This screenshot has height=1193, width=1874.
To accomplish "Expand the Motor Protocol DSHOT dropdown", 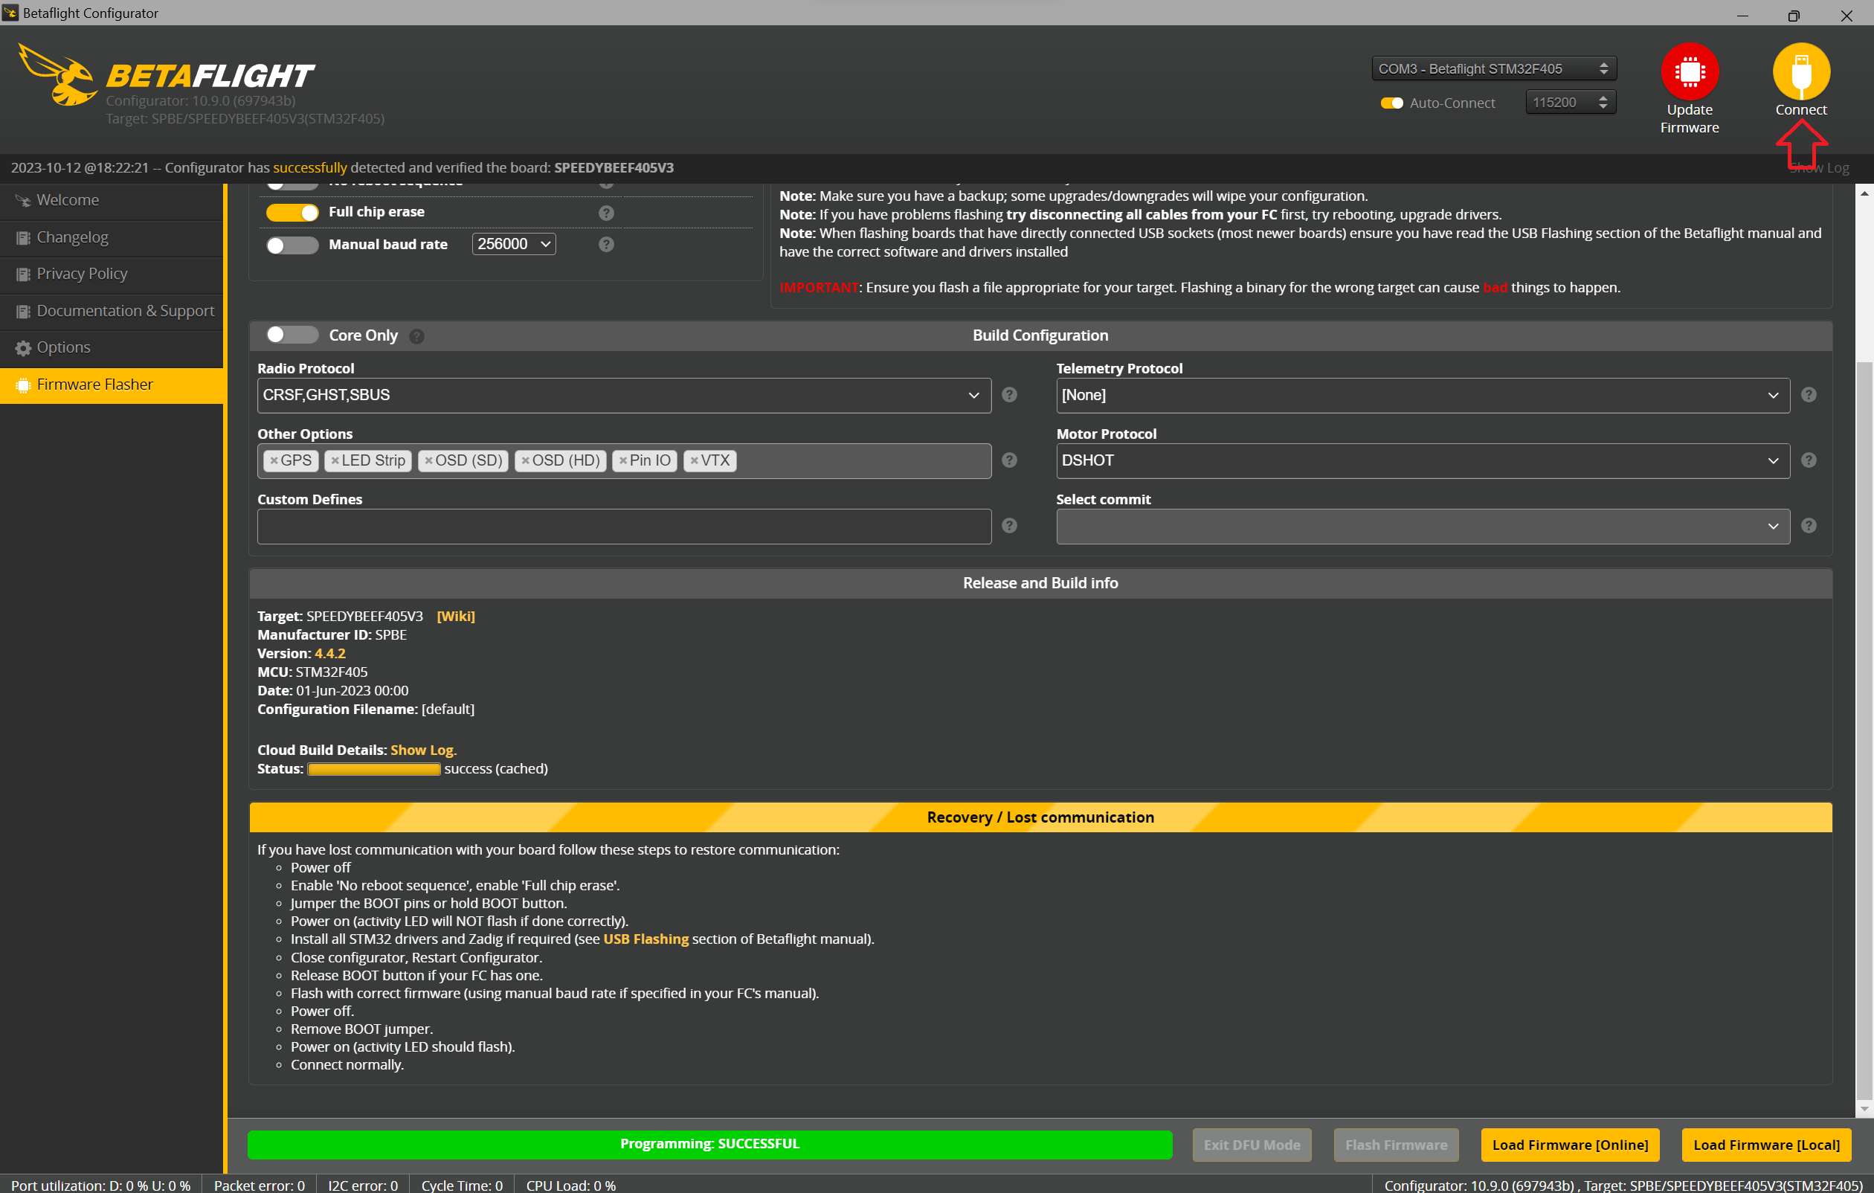I will pos(1422,460).
